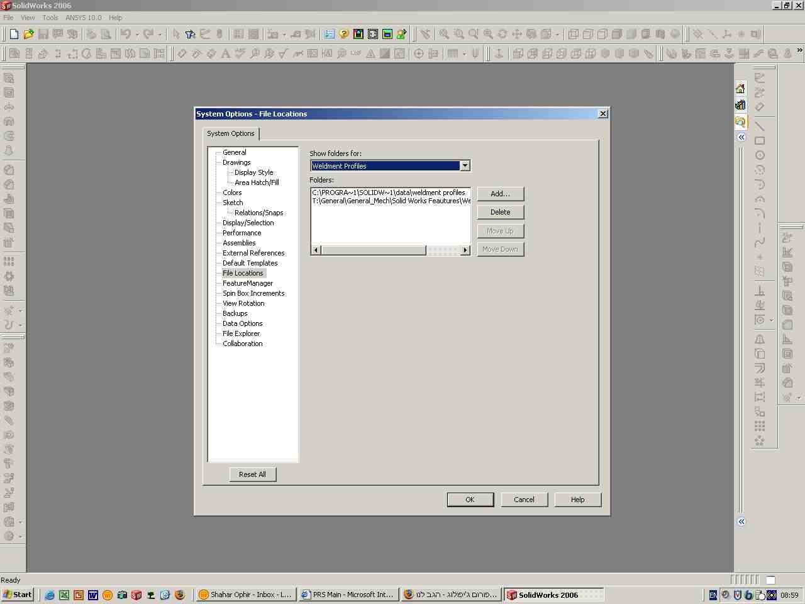Image resolution: width=805 pixels, height=604 pixels.
Task: Select the T:\General folder path entry
Action: coord(391,201)
